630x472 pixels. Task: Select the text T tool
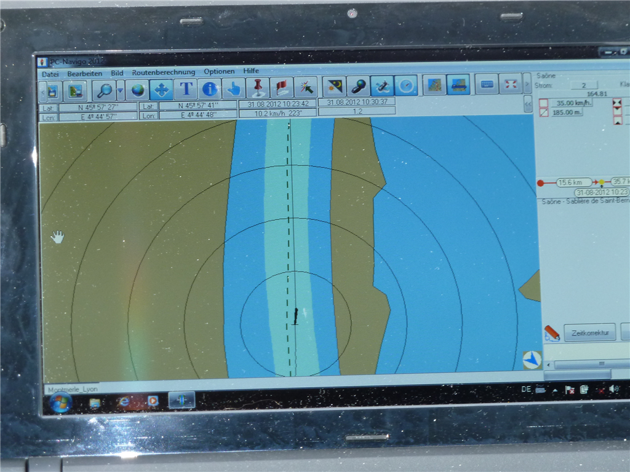pos(185,89)
